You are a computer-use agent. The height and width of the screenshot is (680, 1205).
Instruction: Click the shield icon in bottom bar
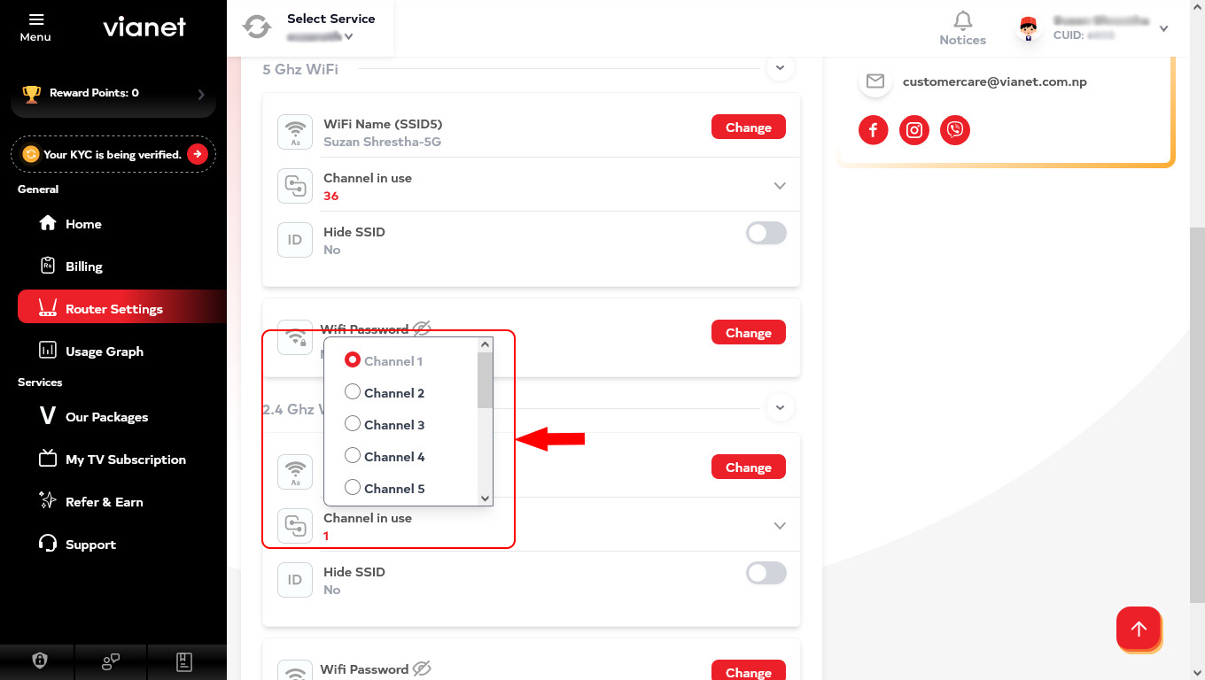point(39,661)
